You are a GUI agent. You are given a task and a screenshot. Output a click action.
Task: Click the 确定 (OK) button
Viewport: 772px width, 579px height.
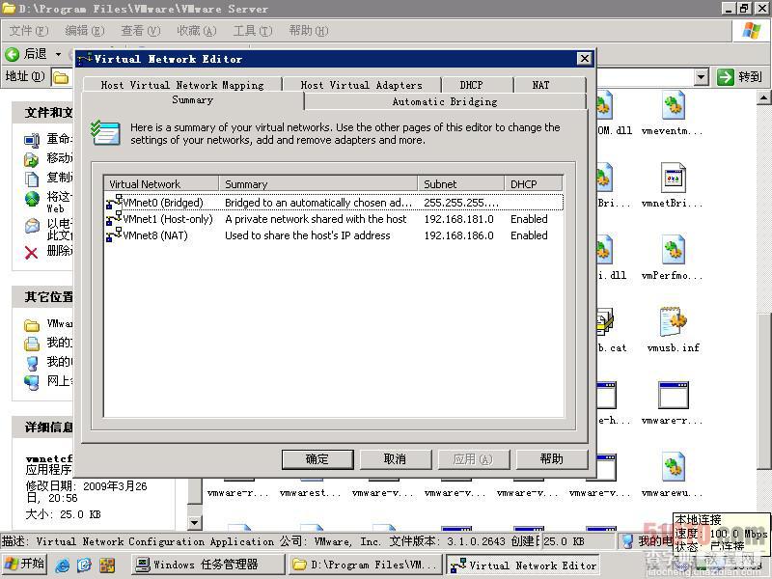coord(317,459)
